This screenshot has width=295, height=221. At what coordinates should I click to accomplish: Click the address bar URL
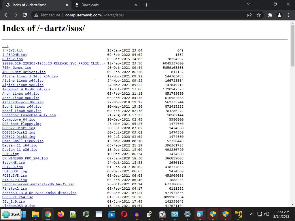(94, 15)
